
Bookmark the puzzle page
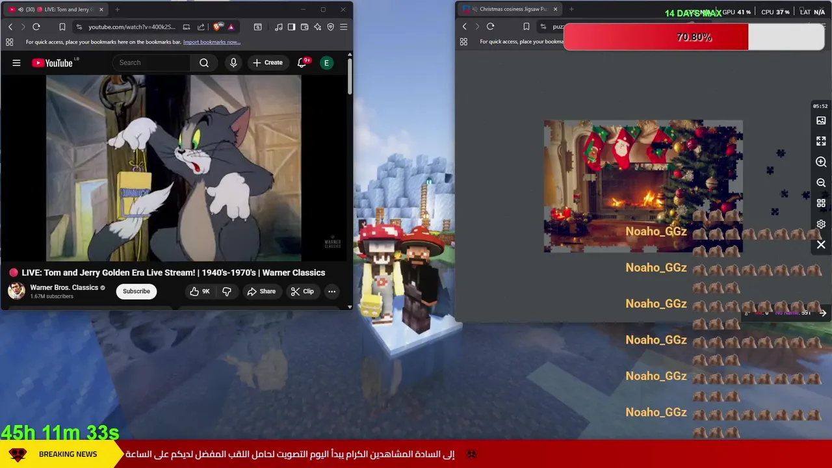click(x=526, y=27)
